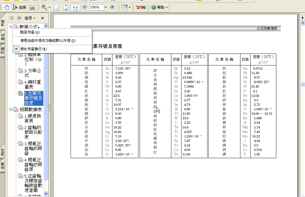Click PDF icon beside 1 硬度換算表
305x197 pixels.
tap(21, 116)
